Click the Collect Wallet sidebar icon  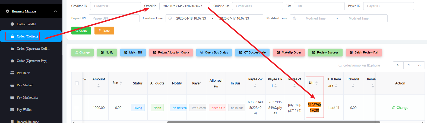tap(12, 24)
